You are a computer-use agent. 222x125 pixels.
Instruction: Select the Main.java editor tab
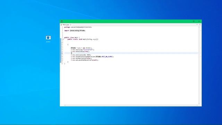tap(66, 25)
